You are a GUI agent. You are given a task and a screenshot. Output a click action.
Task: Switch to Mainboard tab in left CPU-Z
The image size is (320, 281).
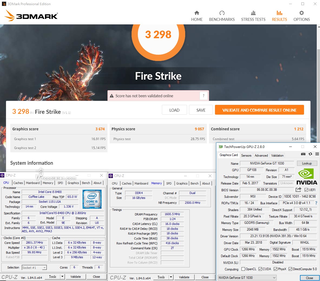point(33,183)
